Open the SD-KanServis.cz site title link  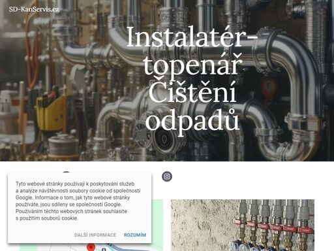point(34,9)
